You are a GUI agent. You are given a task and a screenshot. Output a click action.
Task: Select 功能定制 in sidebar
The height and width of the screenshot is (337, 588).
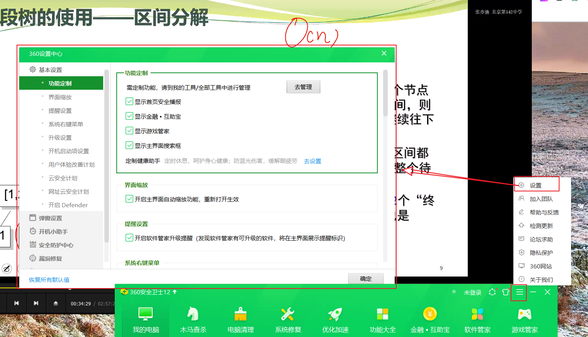point(61,83)
